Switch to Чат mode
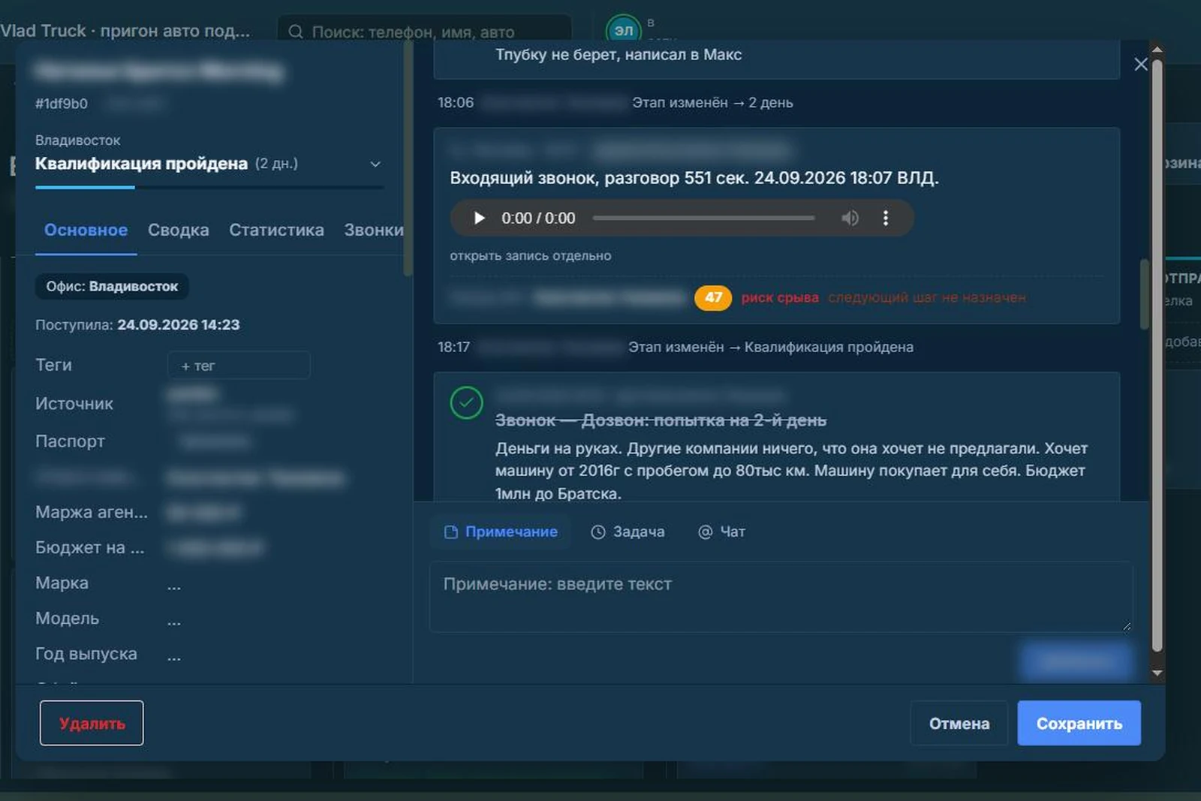This screenshot has width=1201, height=801. coord(721,531)
